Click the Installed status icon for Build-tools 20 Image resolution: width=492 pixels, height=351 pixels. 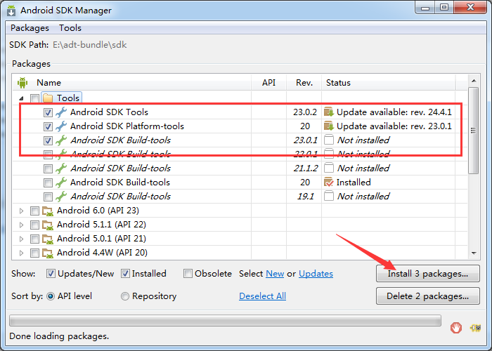click(x=328, y=182)
